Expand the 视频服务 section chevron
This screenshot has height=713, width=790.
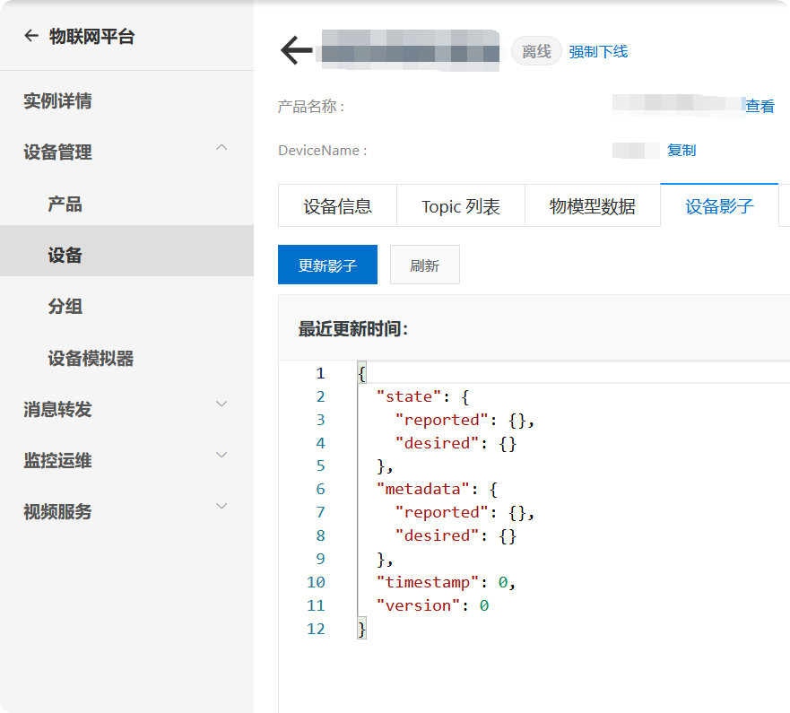[221, 506]
